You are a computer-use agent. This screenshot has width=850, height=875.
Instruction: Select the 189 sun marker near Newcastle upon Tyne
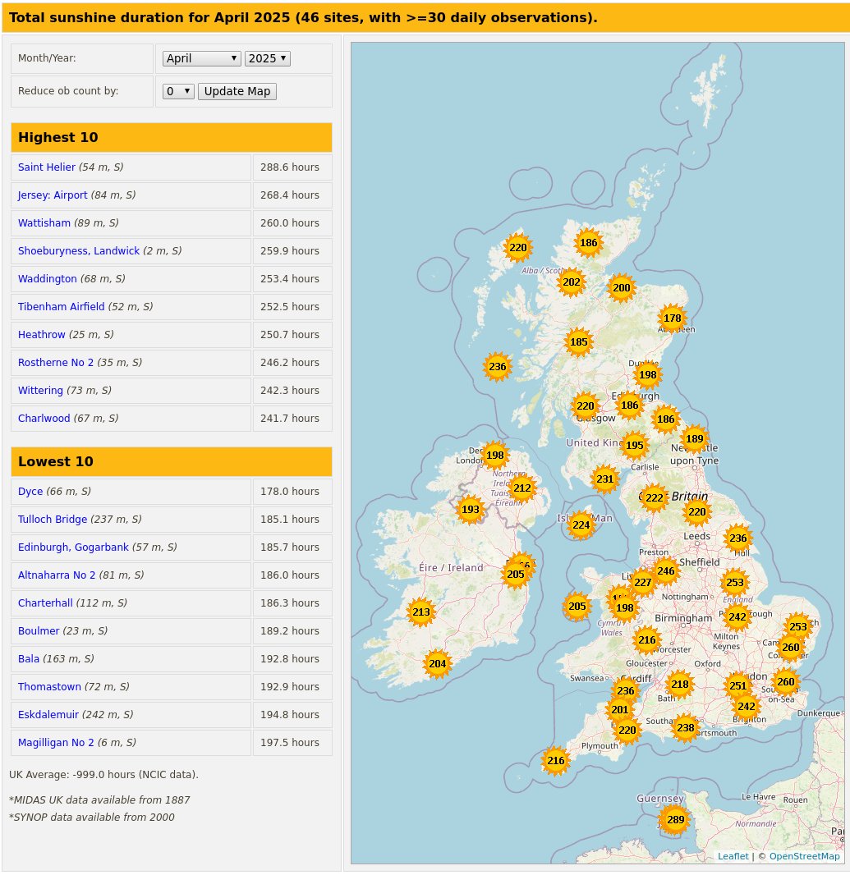[x=695, y=438]
